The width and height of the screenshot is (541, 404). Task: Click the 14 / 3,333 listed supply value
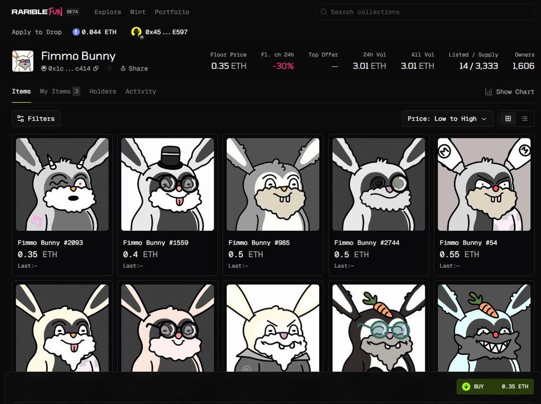(x=478, y=66)
